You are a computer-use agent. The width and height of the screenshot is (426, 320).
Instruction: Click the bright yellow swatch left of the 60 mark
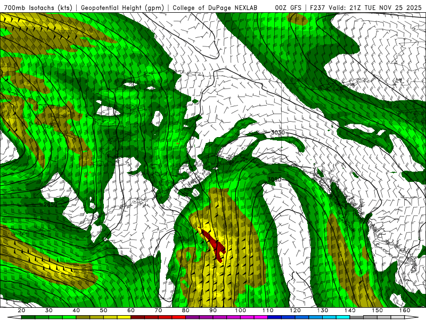point(124,317)
